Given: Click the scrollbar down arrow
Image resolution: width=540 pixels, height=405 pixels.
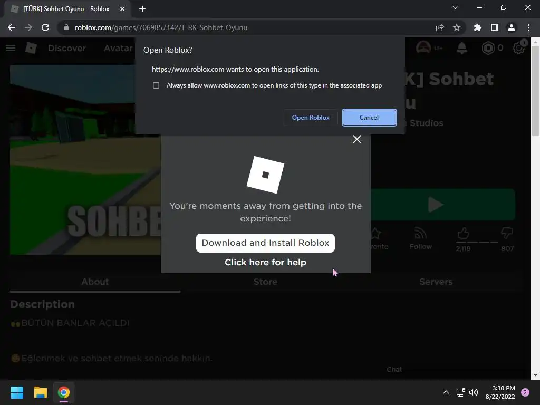Looking at the screenshot, I should pos(535,375).
